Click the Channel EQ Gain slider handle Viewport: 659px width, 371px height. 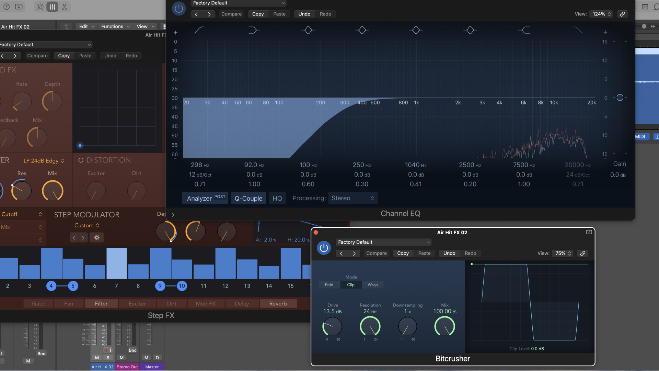pyautogui.click(x=620, y=98)
